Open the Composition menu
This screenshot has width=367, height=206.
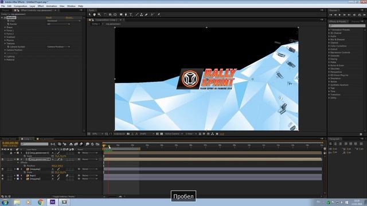tap(21, 6)
